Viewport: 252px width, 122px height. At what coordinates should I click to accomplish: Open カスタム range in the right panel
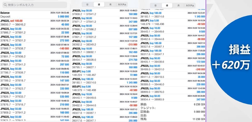pos(190,5)
